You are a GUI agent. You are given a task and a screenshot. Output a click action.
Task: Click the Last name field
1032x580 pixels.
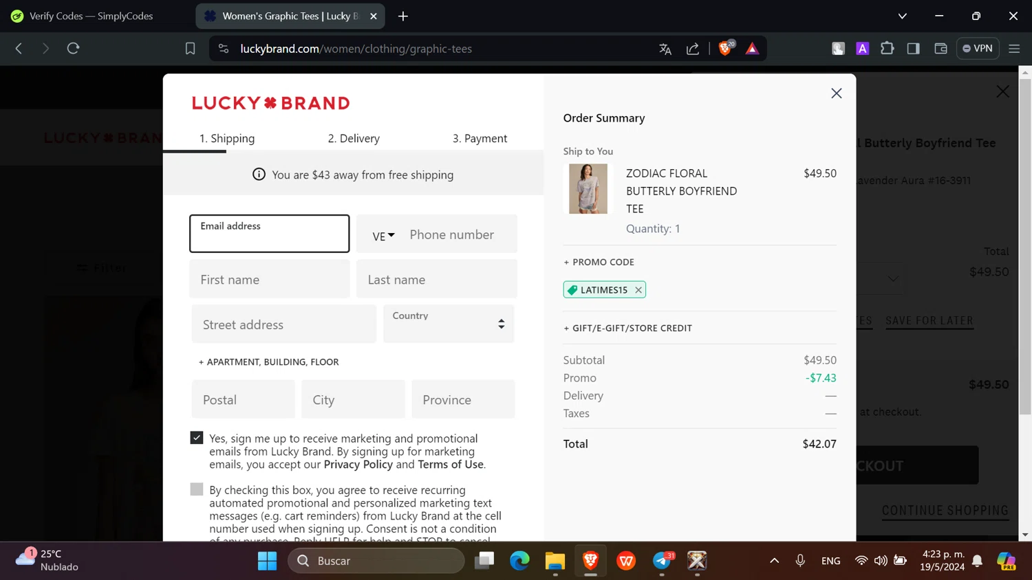coord(437,279)
